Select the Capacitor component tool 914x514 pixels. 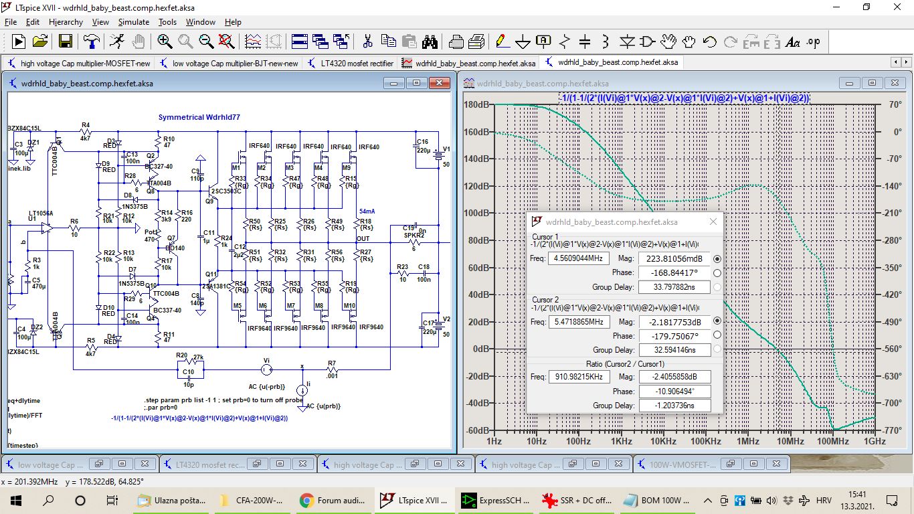(585, 41)
